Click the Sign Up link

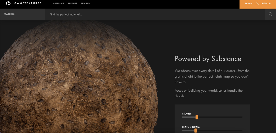tap(266, 4)
